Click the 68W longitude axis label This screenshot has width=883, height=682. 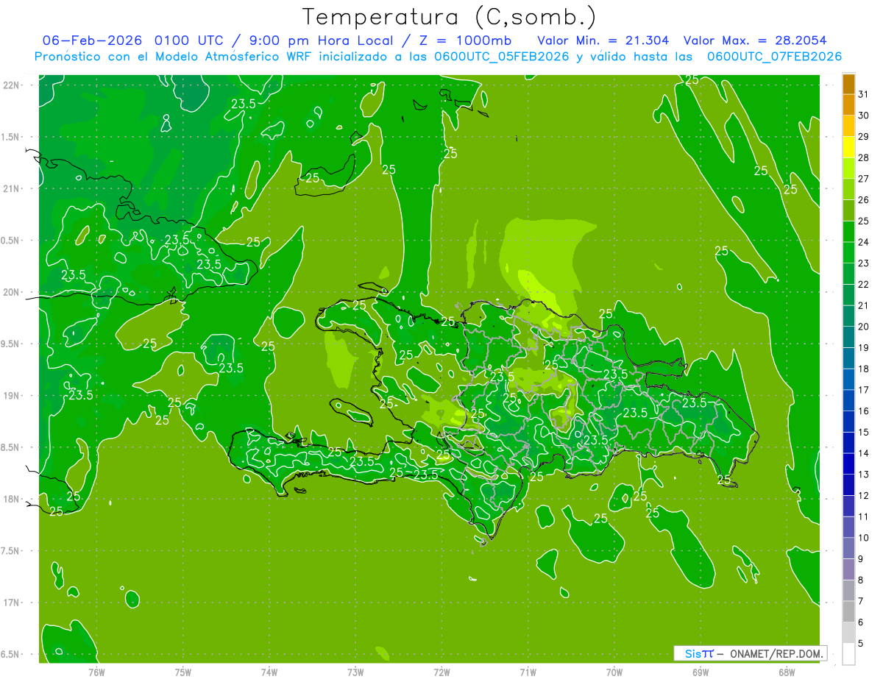pyautogui.click(x=787, y=672)
